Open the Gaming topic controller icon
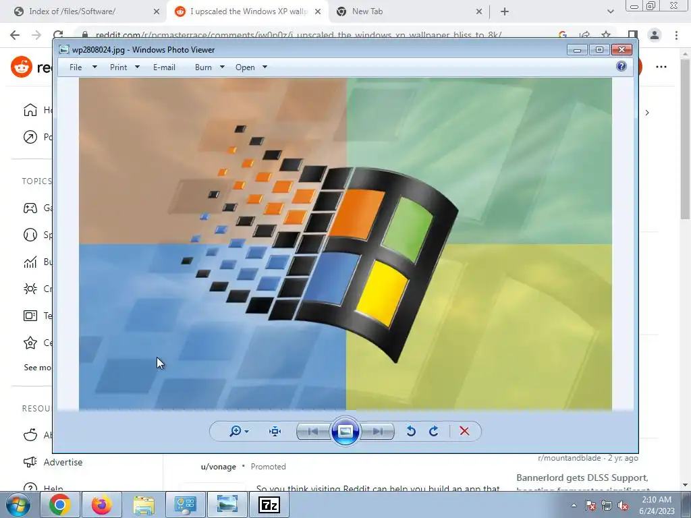This screenshot has width=691, height=518. [x=30, y=208]
